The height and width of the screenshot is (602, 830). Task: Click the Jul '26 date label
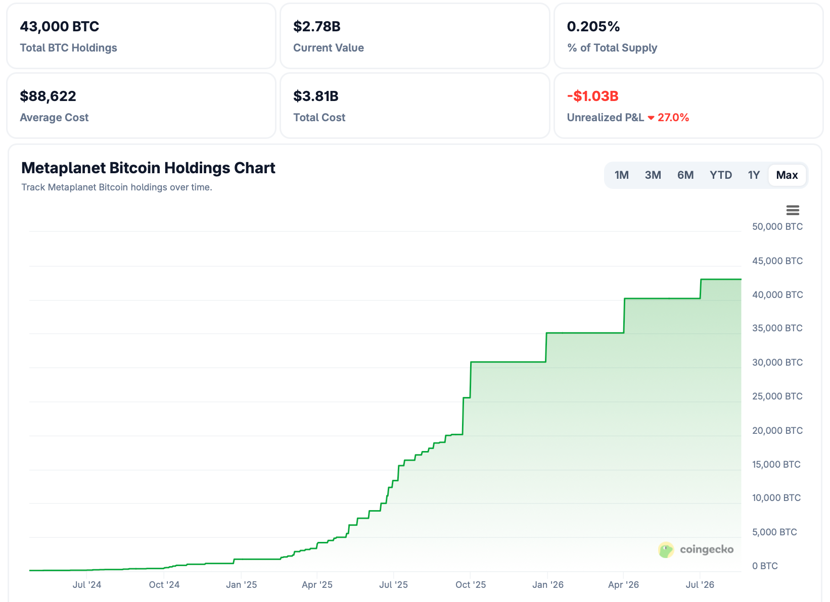pos(700,585)
